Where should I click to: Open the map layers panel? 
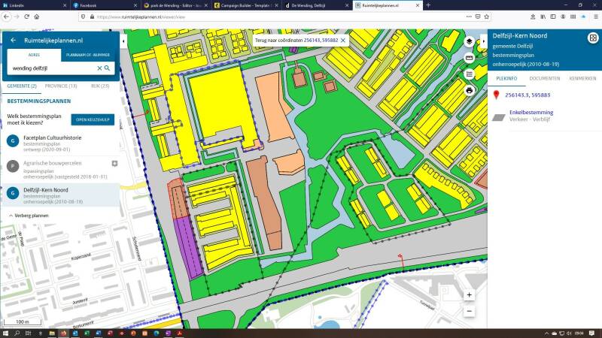tap(469, 41)
